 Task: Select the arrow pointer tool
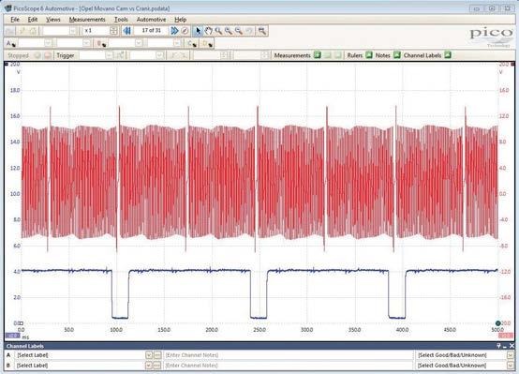198,31
